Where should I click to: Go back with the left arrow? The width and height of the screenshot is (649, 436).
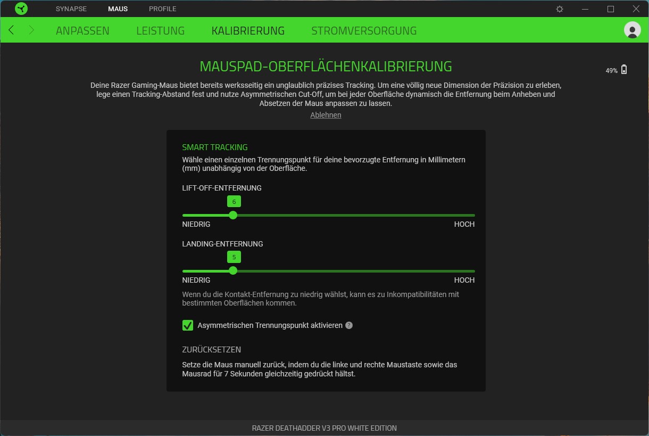pyautogui.click(x=11, y=30)
